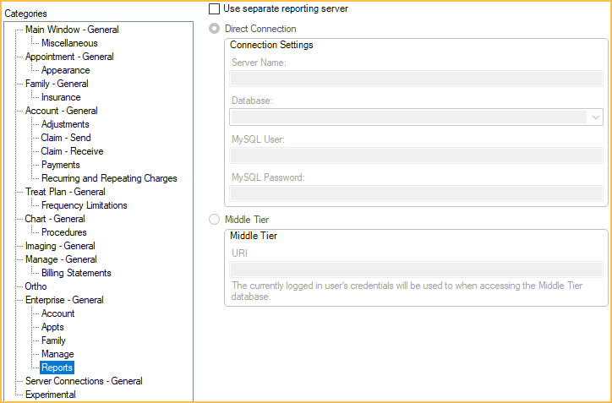The width and height of the screenshot is (612, 403).
Task: Click the Middle Tier URI field
Action: (x=416, y=270)
